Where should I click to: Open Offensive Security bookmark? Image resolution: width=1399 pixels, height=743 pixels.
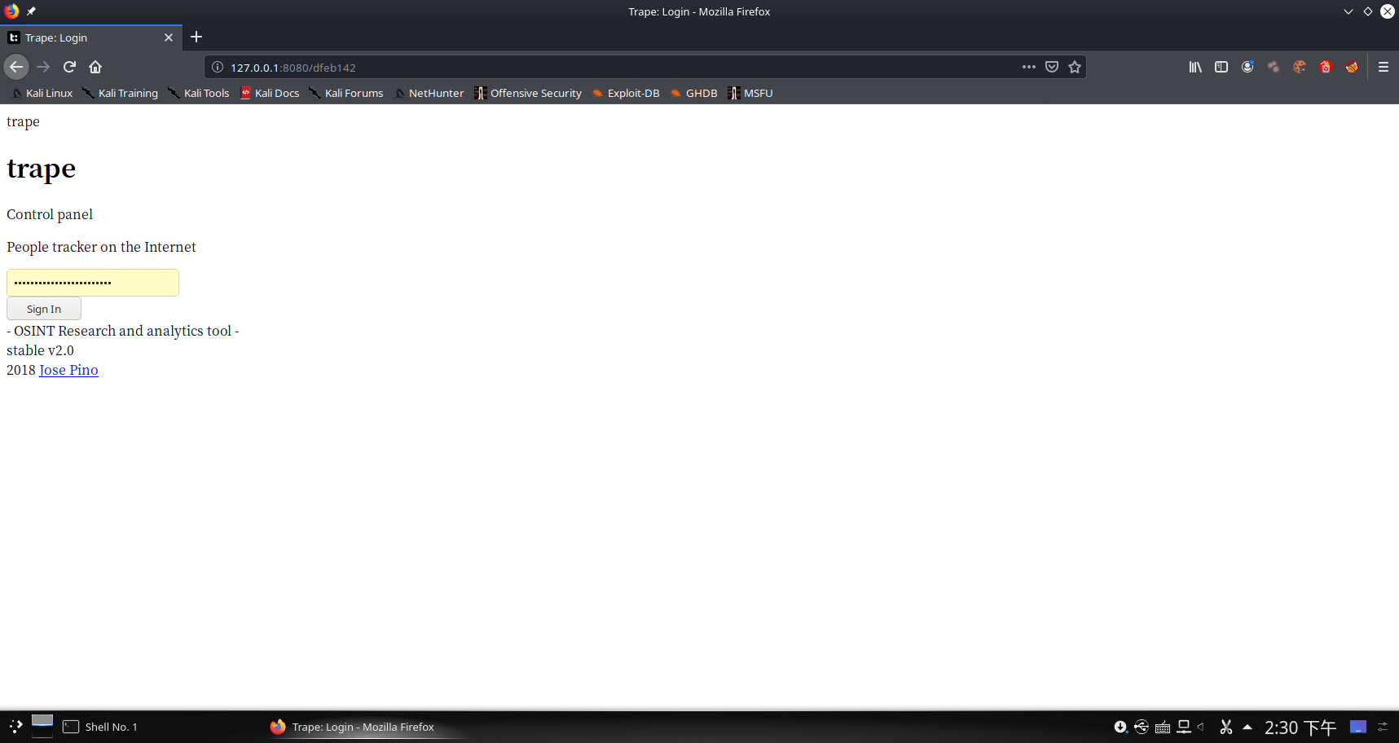(528, 93)
